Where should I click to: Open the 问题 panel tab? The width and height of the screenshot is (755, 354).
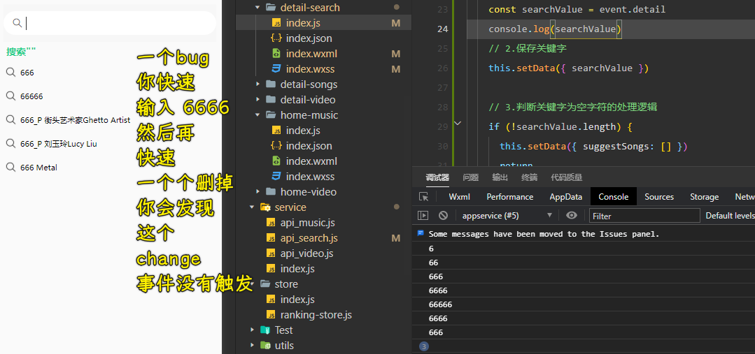[470, 177]
